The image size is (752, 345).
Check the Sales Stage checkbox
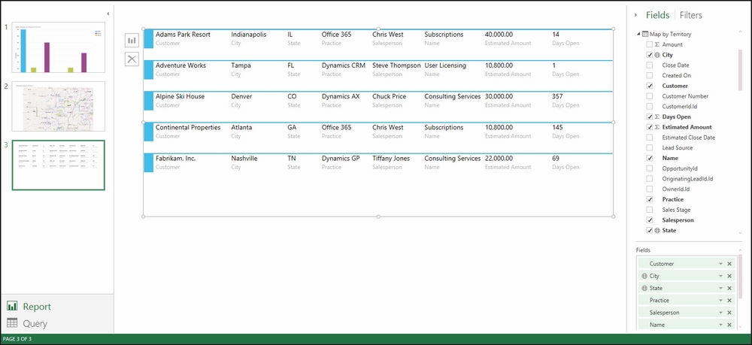tap(650, 210)
